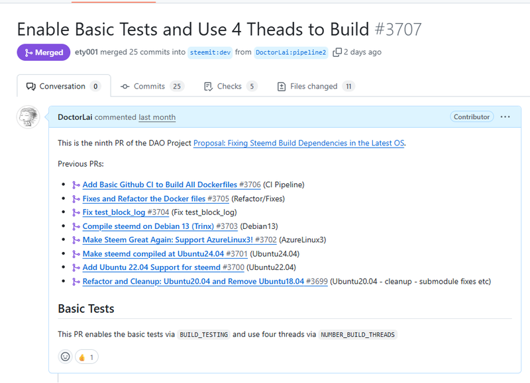This screenshot has height=383, width=530.
Task: Click the copy branch name icon
Action: point(337,52)
